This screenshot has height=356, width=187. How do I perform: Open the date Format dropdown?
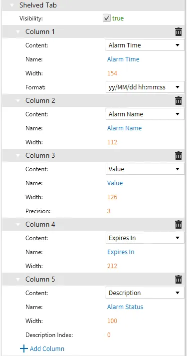pos(145,87)
